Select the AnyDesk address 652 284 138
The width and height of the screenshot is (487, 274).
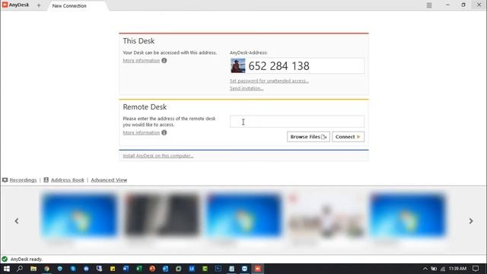pos(279,66)
